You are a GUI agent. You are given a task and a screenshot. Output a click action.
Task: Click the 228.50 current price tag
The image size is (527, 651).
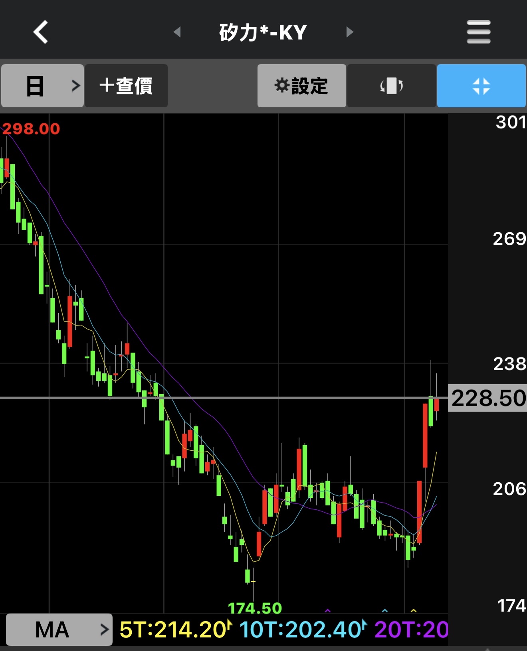[487, 398]
